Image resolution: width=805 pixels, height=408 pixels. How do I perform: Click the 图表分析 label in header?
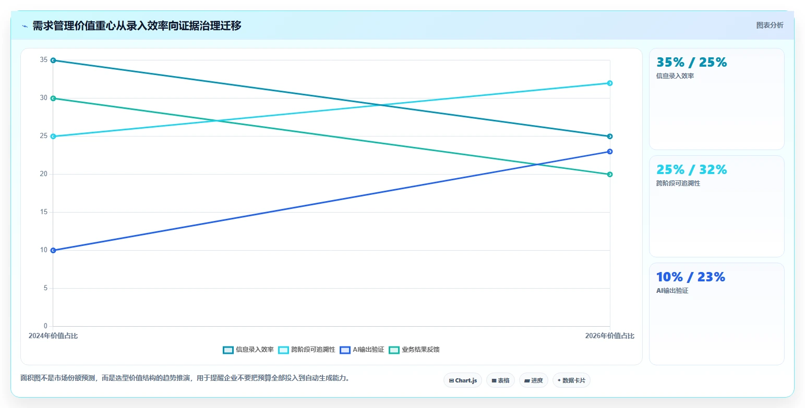coord(770,25)
